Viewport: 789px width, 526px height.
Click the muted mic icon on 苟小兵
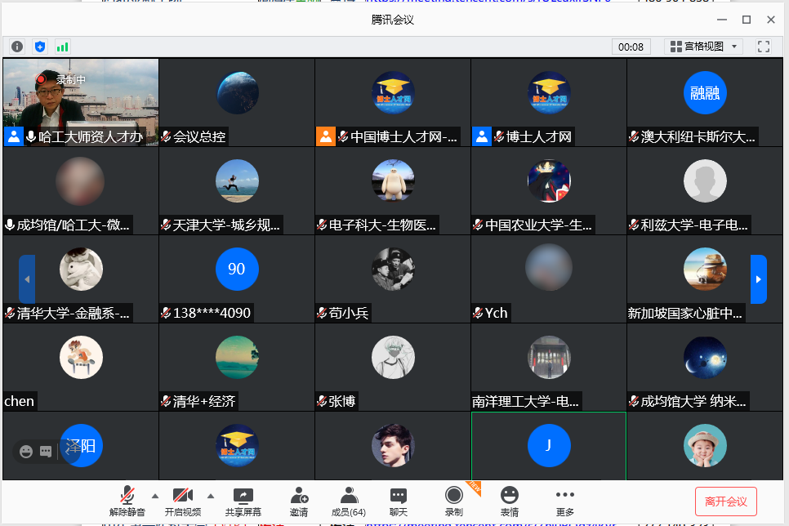[322, 313]
